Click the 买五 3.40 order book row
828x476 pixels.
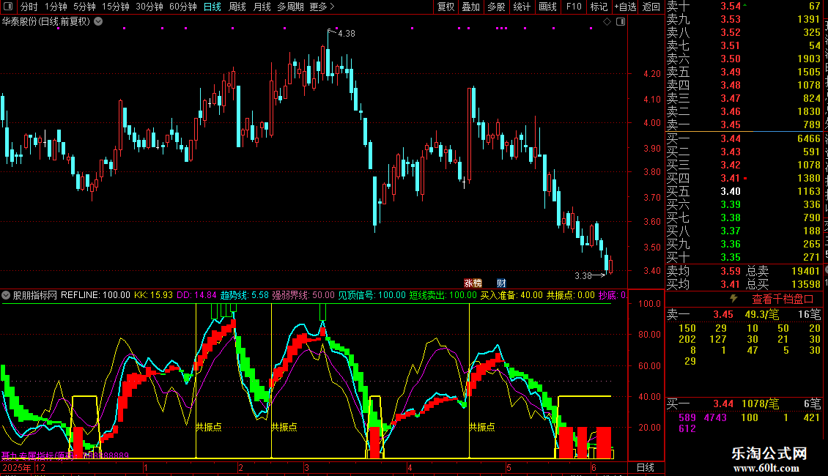coord(744,191)
